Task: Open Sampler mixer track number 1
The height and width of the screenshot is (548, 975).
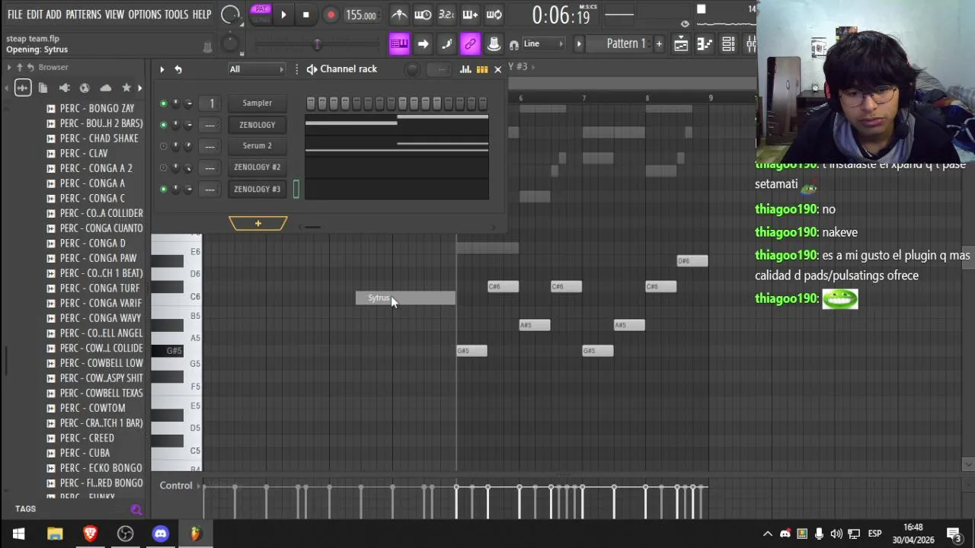Action: click(212, 104)
